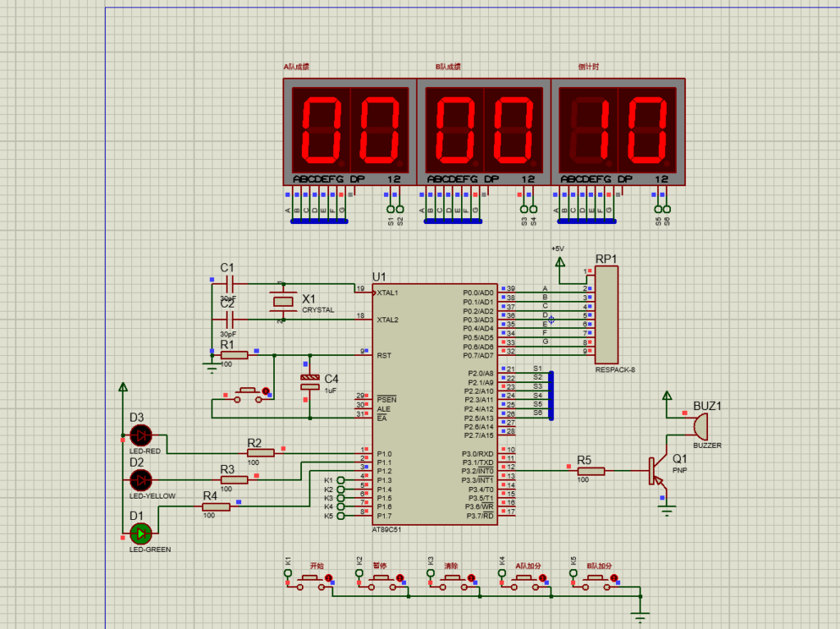840x629 pixels.
Task: Select the red LED D3
Action: (141, 435)
